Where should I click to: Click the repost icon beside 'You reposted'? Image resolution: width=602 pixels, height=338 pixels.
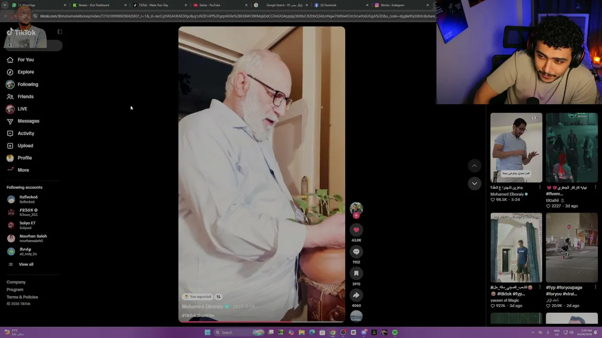click(x=218, y=297)
